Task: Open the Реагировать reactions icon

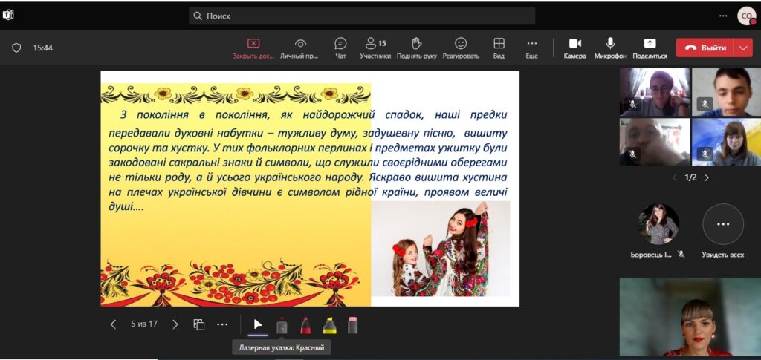Action: tap(461, 48)
